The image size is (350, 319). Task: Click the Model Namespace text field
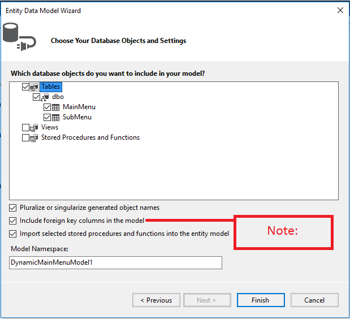click(x=115, y=263)
